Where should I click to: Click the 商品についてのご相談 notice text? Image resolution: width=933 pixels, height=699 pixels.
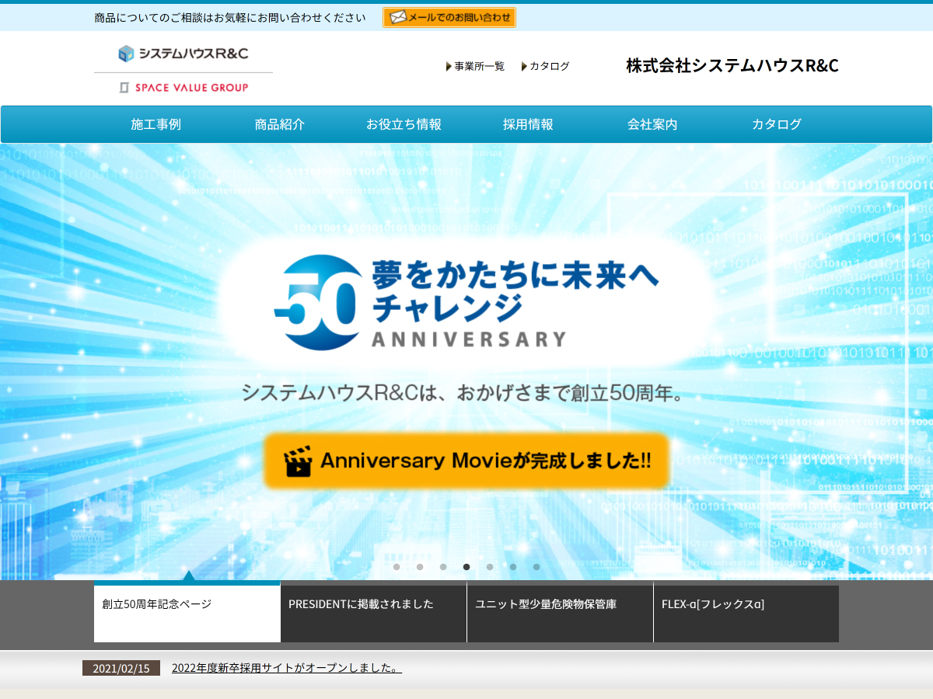pos(230,17)
